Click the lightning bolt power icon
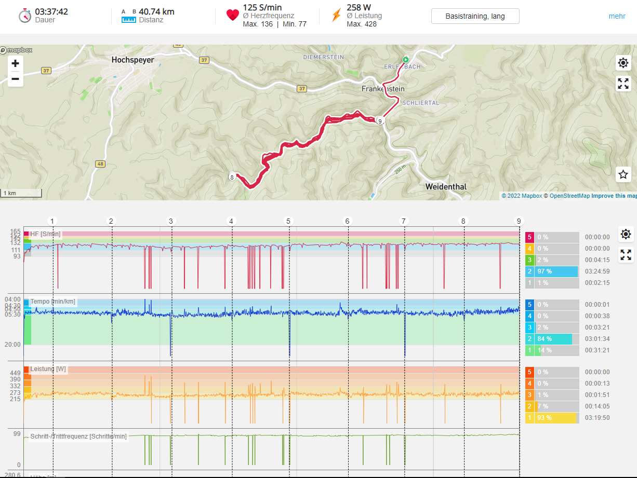Image resolution: width=637 pixels, height=478 pixels. (336, 16)
